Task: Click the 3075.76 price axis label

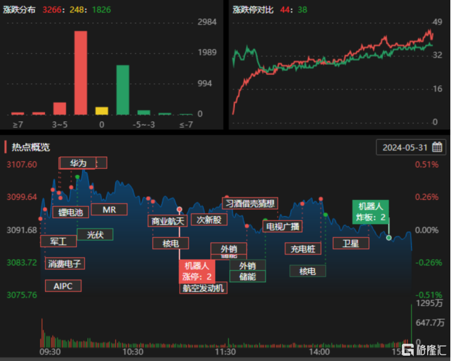Action: [x=22, y=295]
